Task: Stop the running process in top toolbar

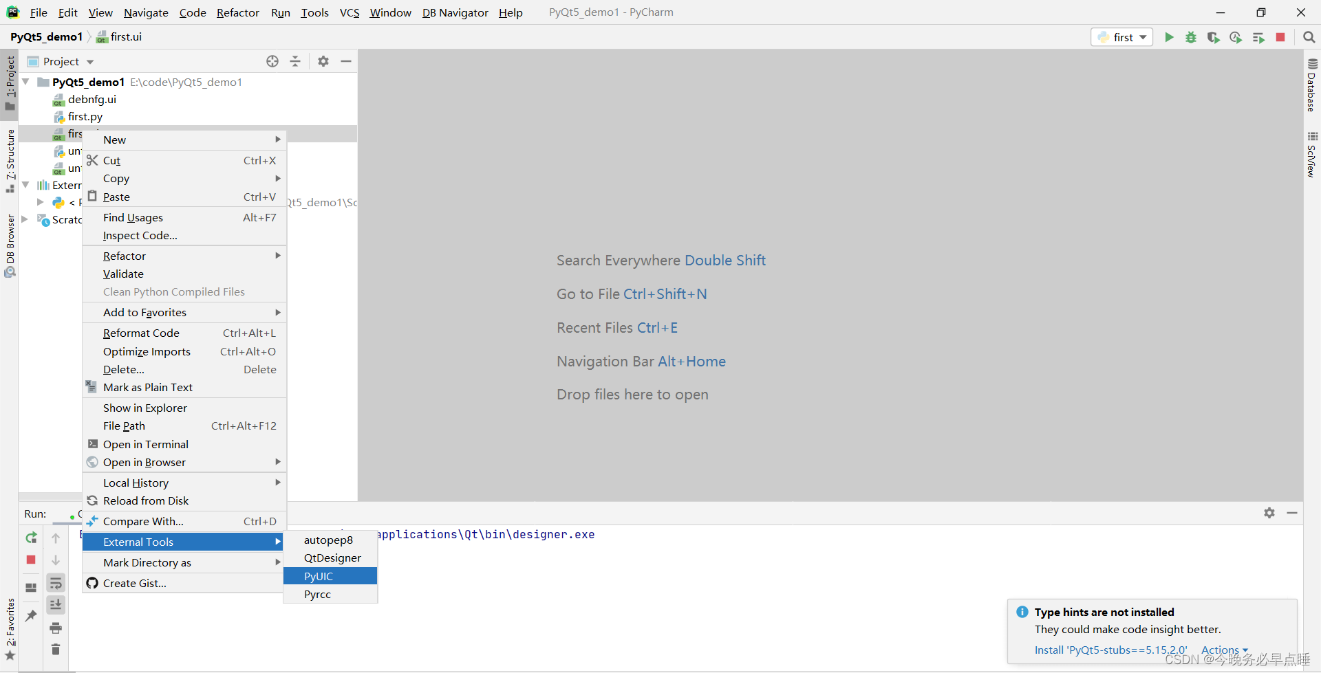Action: point(1280,37)
